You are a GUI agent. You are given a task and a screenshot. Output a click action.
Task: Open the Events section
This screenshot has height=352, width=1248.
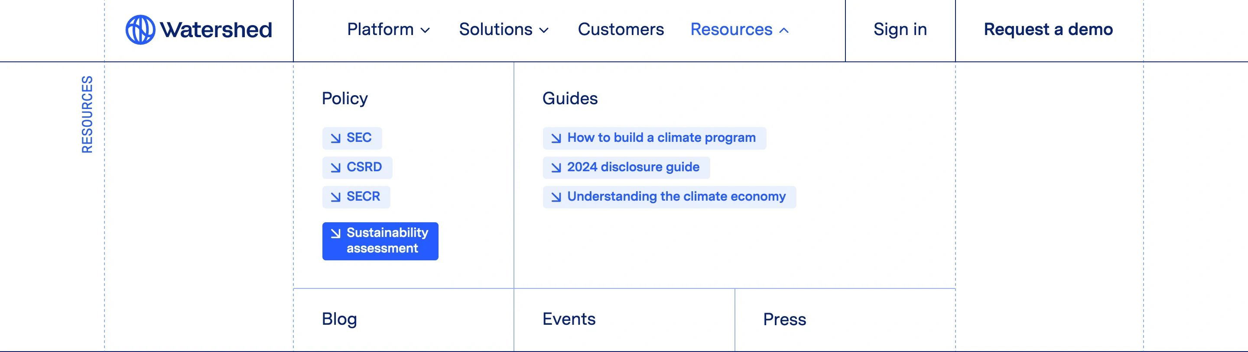pyautogui.click(x=569, y=319)
